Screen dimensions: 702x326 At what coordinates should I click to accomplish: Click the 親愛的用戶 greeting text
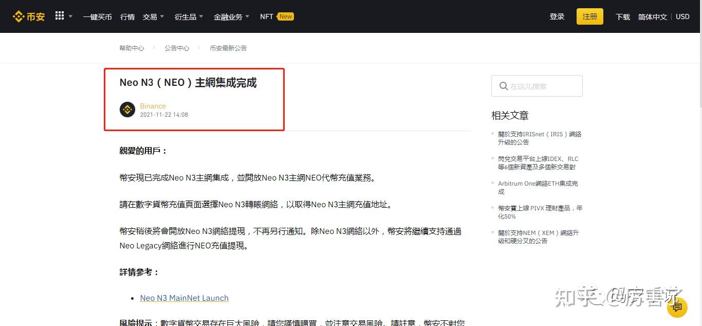click(143, 151)
